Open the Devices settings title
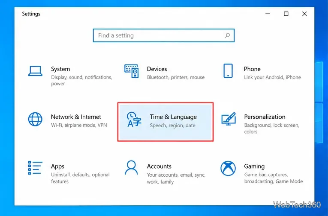Screen dimensions: 328x216 click(157, 69)
